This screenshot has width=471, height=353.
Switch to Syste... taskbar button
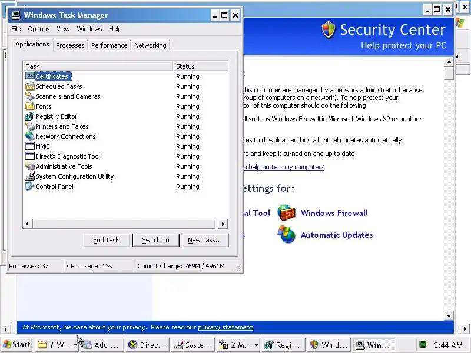(193, 345)
